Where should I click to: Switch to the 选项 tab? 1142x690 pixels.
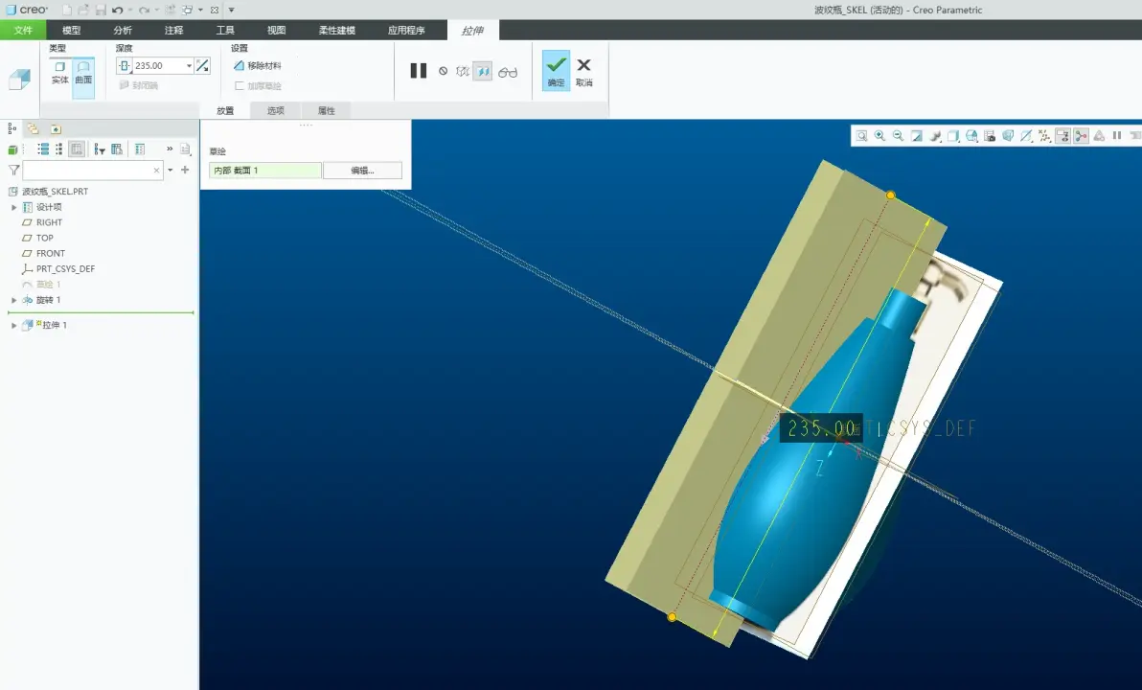coord(275,111)
